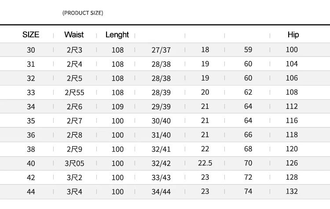Select the 27/37 cell
The height and width of the screenshot is (209, 330).
(x=161, y=50)
